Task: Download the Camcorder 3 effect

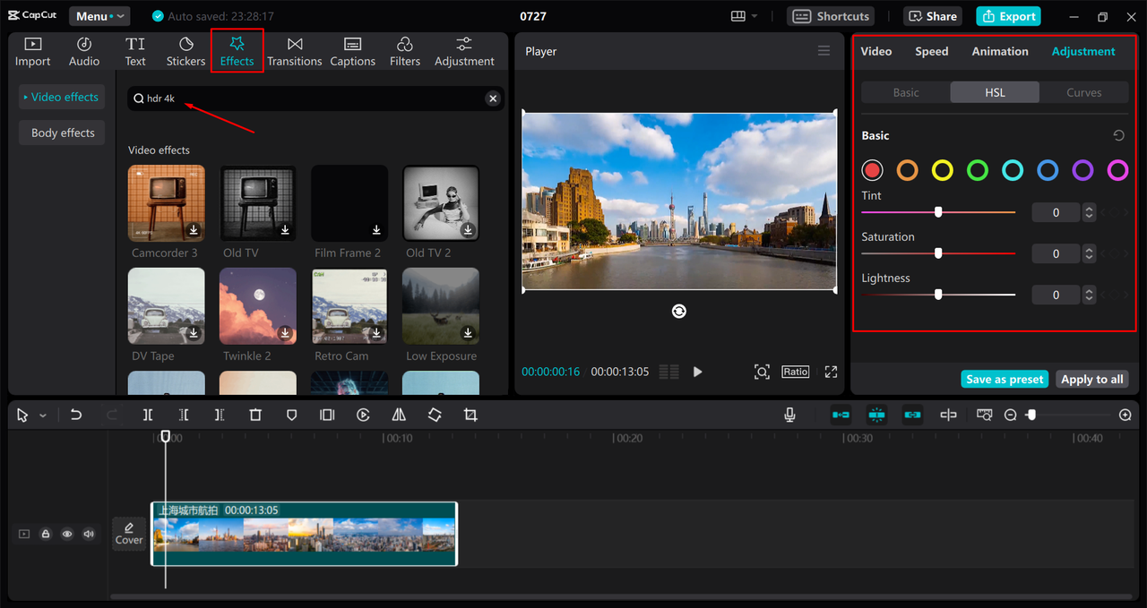Action: point(194,230)
